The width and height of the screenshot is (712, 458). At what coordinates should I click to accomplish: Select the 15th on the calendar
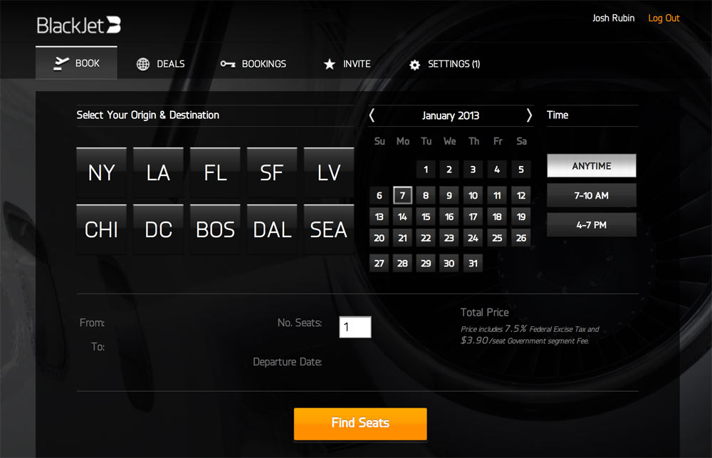click(426, 216)
